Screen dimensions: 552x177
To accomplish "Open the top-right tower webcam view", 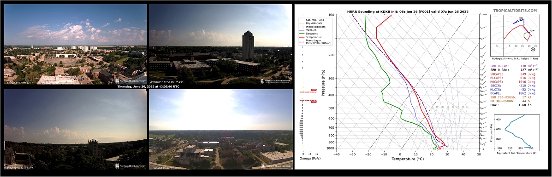I will [x=220, y=44].
